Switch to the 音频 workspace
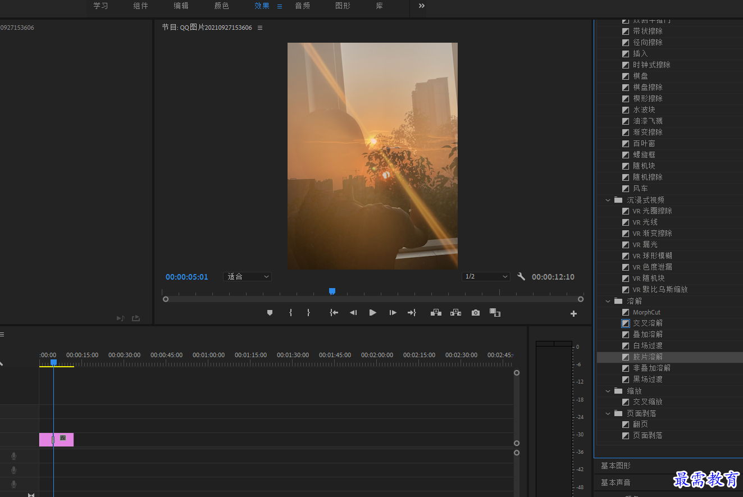Screen dimensions: 743x497 click(303, 6)
